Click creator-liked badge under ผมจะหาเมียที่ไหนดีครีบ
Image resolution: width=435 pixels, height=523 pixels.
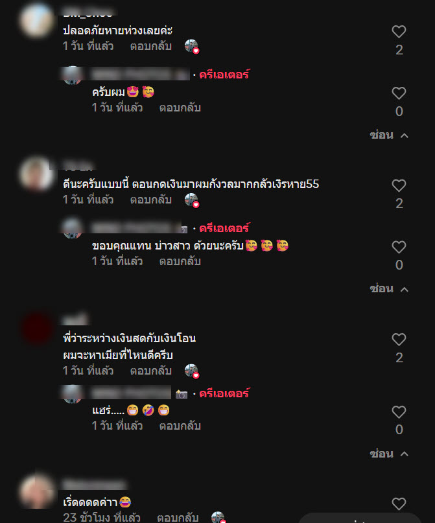192,371
